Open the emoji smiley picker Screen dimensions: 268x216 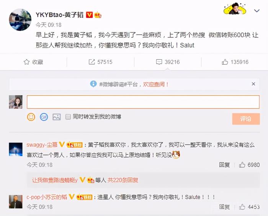(x=31, y=117)
